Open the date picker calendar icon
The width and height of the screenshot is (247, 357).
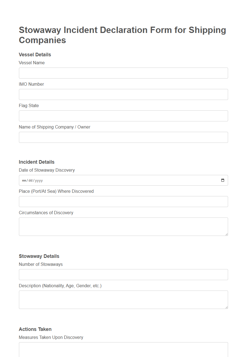click(x=223, y=180)
